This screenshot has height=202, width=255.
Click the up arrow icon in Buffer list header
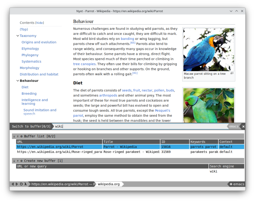(18, 136)
